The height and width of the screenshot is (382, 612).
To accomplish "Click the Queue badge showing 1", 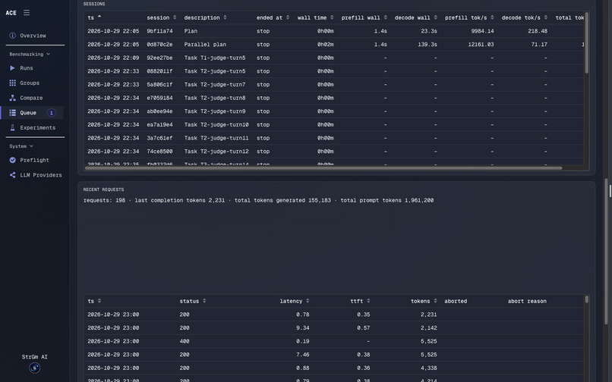I will coord(51,113).
